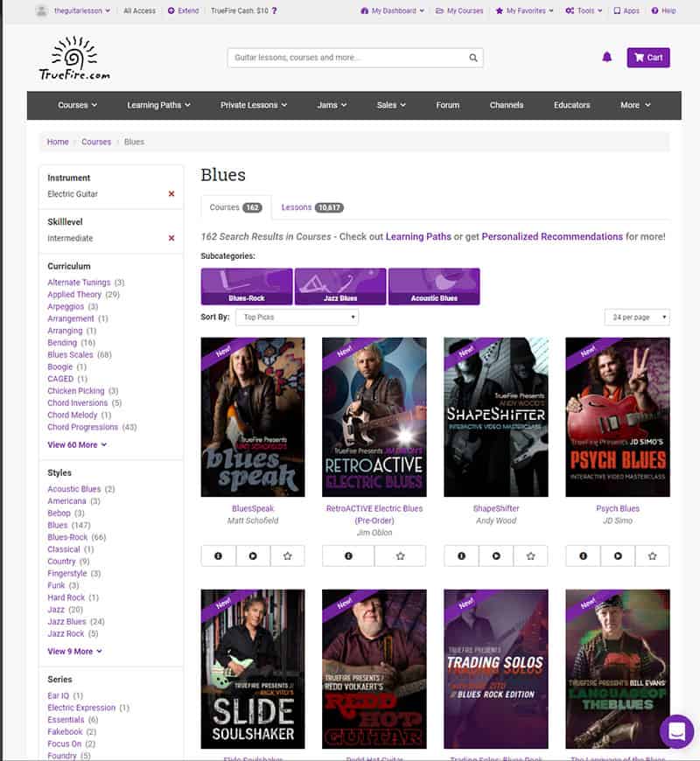Image resolution: width=700 pixels, height=761 pixels.
Task: Open the BluesSpeak course title link
Action: pos(253,508)
